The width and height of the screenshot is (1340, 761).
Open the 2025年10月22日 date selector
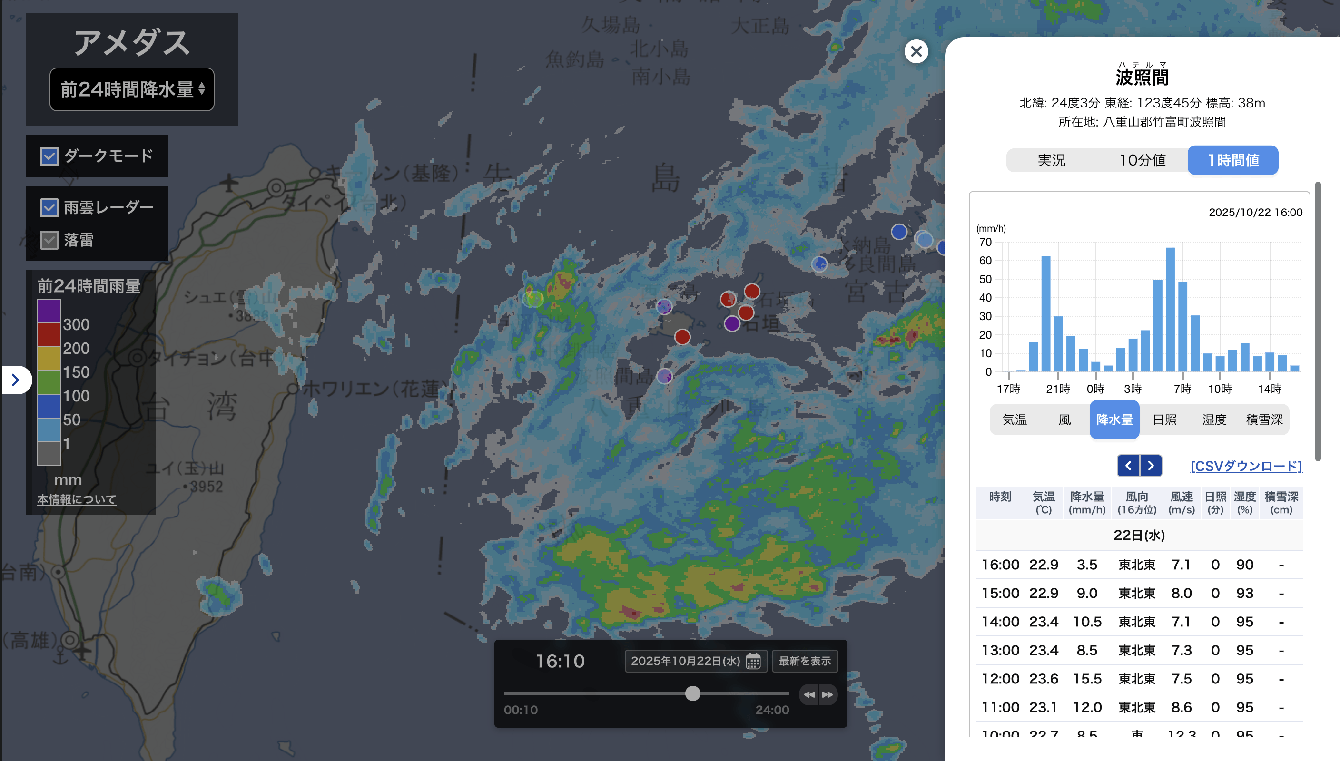[x=686, y=661]
